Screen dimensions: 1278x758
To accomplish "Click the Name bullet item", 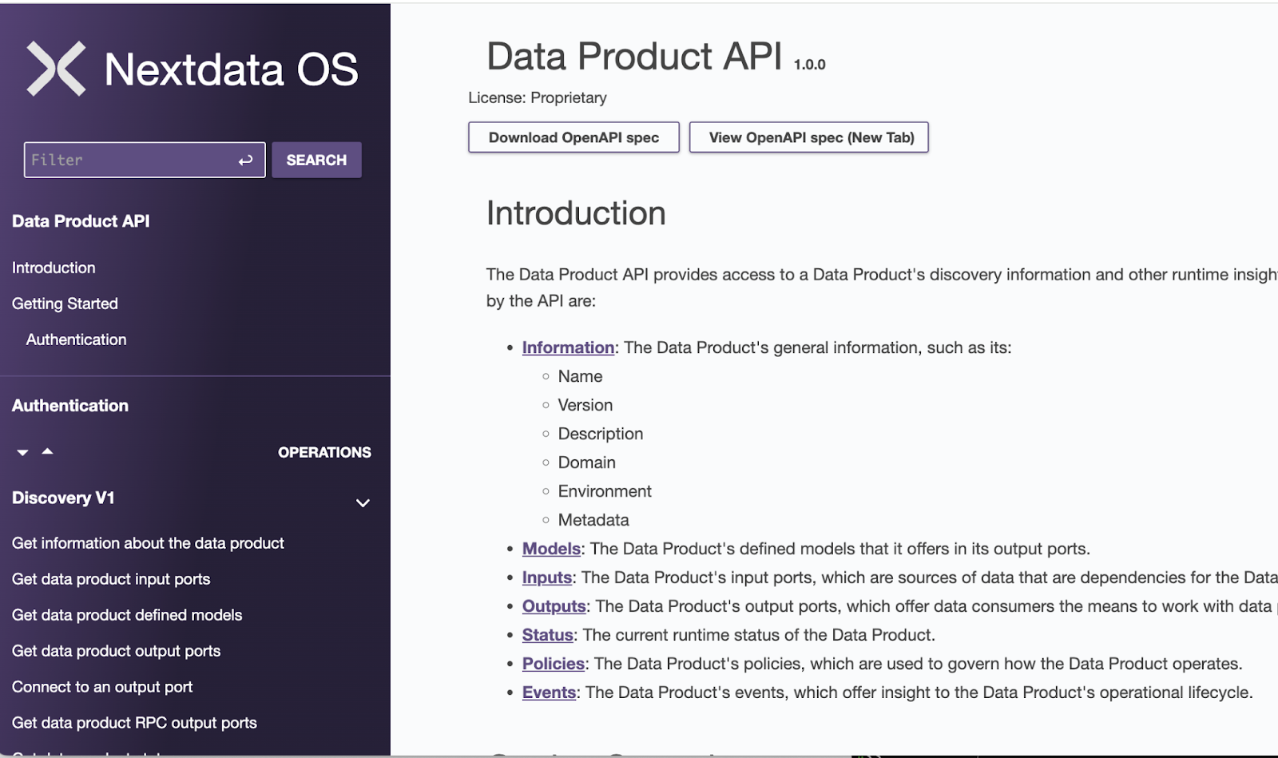I will coord(580,376).
